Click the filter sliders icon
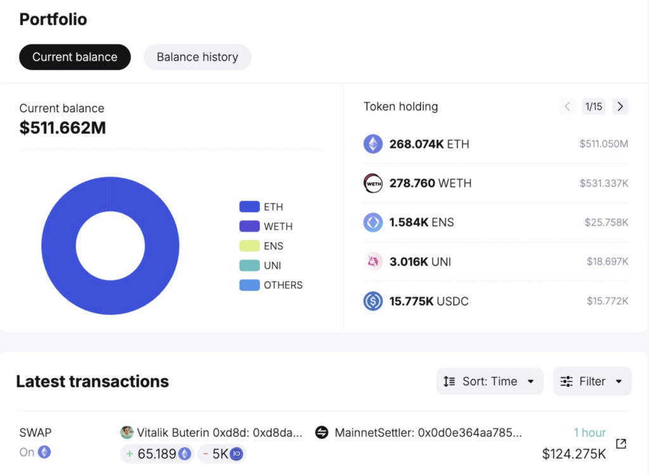The width and height of the screenshot is (649, 475). tap(566, 381)
